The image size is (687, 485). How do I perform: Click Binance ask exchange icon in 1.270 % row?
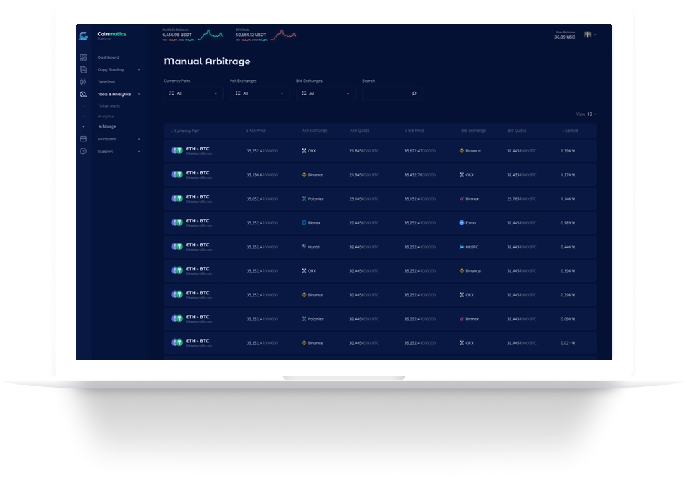[304, 175]
